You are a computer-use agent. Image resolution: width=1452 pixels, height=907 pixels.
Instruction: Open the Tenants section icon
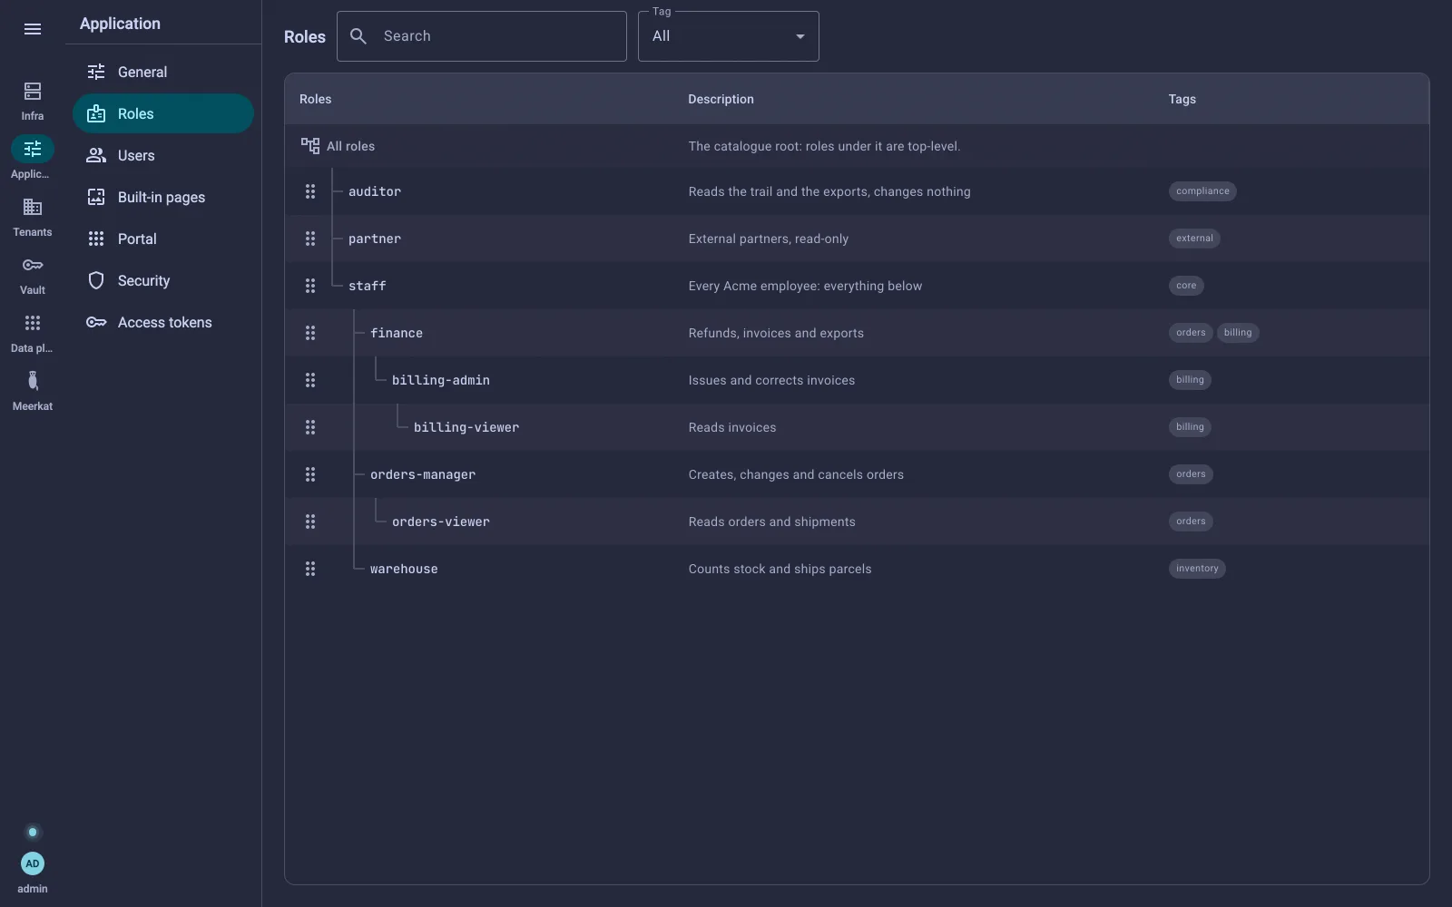tap(33, 207)
